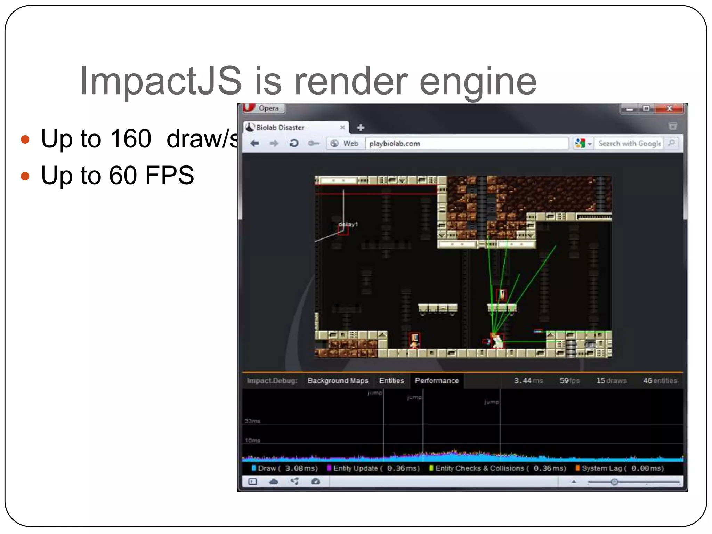The width and height of the screenshot is (712, 534).
Task: Toggle the Opera panels button
Action: click(x=253, y=482)
